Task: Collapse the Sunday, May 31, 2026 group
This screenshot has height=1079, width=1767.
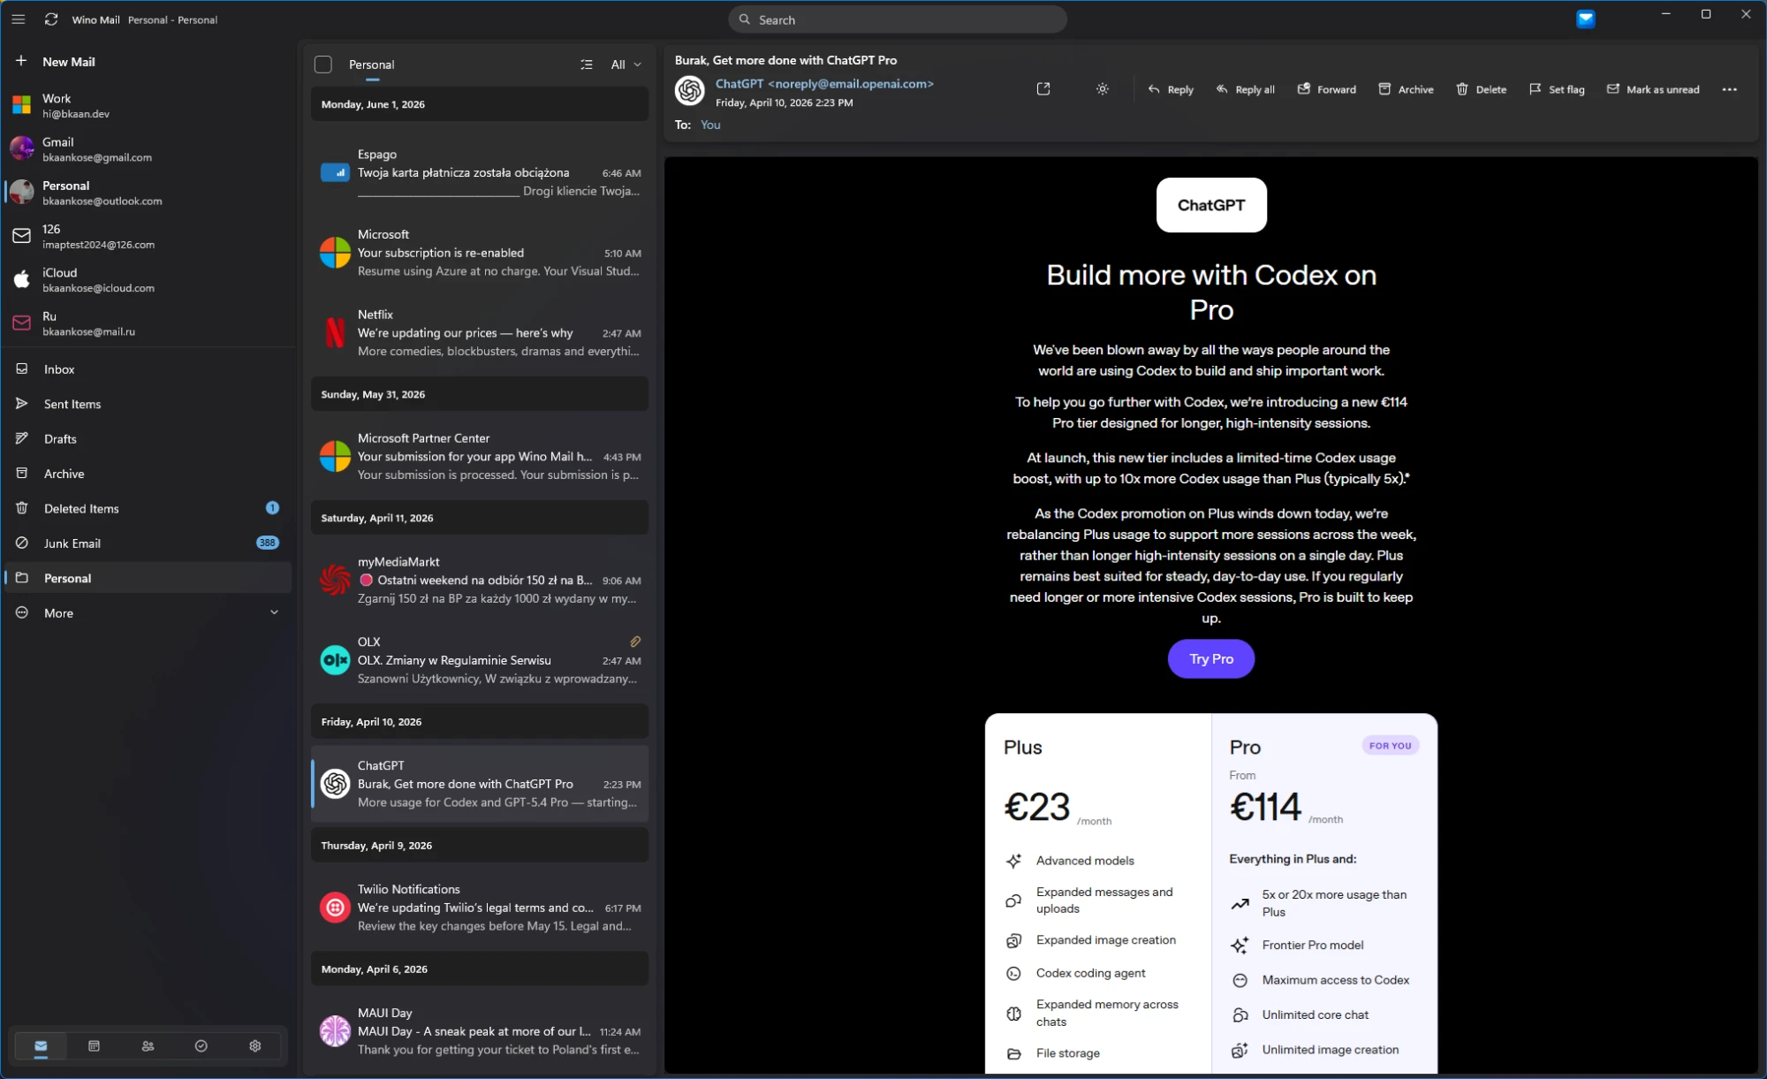Action: (479, 394)
